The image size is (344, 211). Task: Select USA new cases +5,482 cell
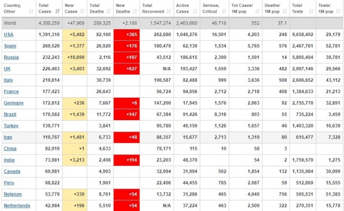pyautogui.click(x=75, y=34)
